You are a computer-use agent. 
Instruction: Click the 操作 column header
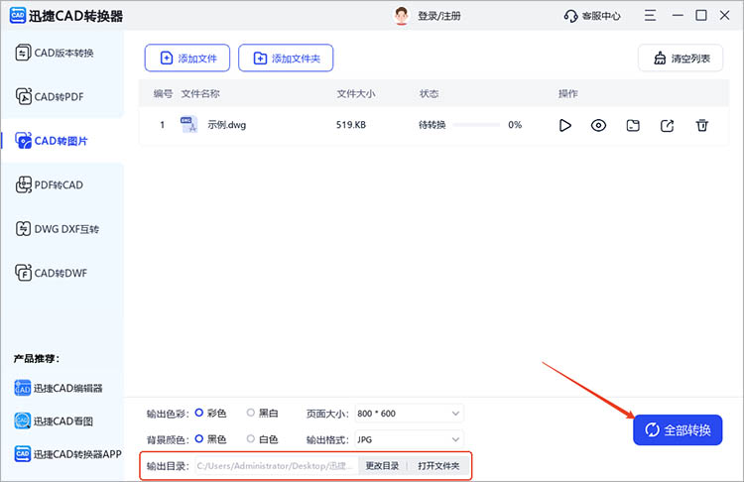(x=568, y=93)
